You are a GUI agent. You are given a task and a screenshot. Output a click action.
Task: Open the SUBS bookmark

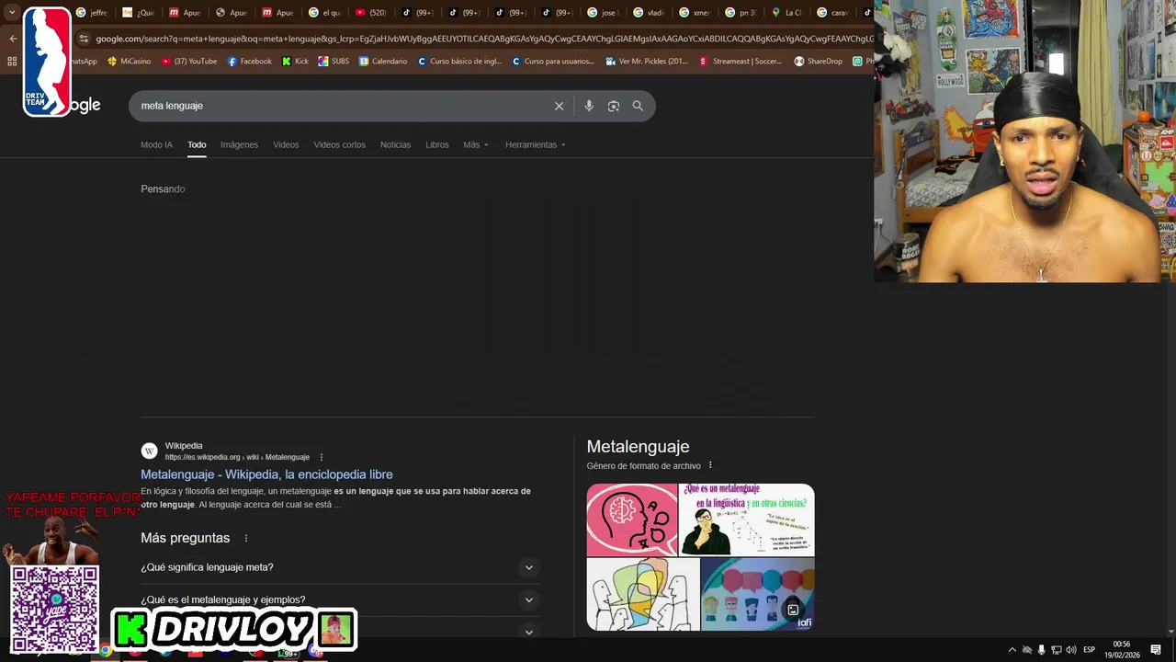[334, 62]
